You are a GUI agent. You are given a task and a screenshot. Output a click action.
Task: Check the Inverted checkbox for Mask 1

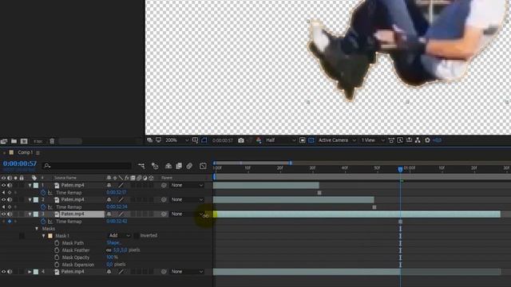[137, 236]
